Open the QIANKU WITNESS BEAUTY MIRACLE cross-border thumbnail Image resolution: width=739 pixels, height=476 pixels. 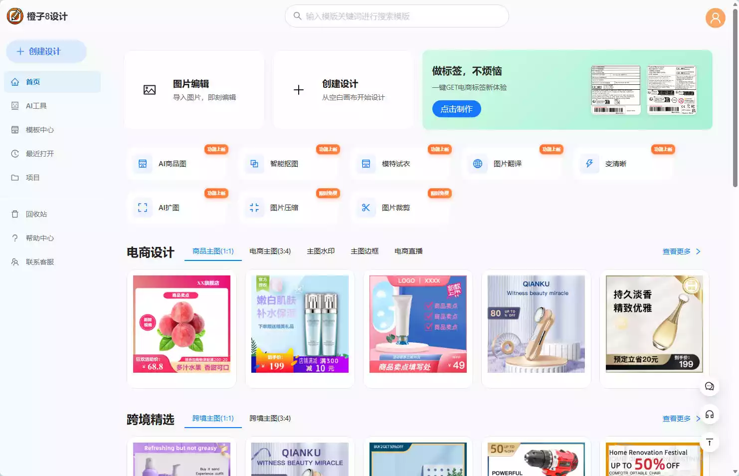click(300, 459)
